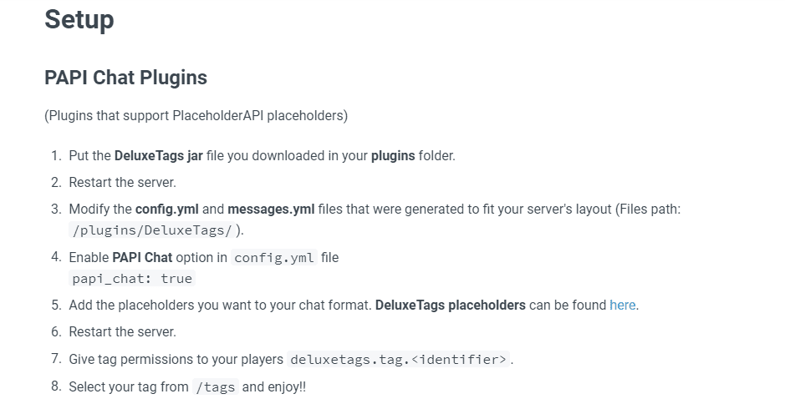Click 'Give tag permissions to your players' text
Viewport: 785px width, 409px height.
coord(176,359)
